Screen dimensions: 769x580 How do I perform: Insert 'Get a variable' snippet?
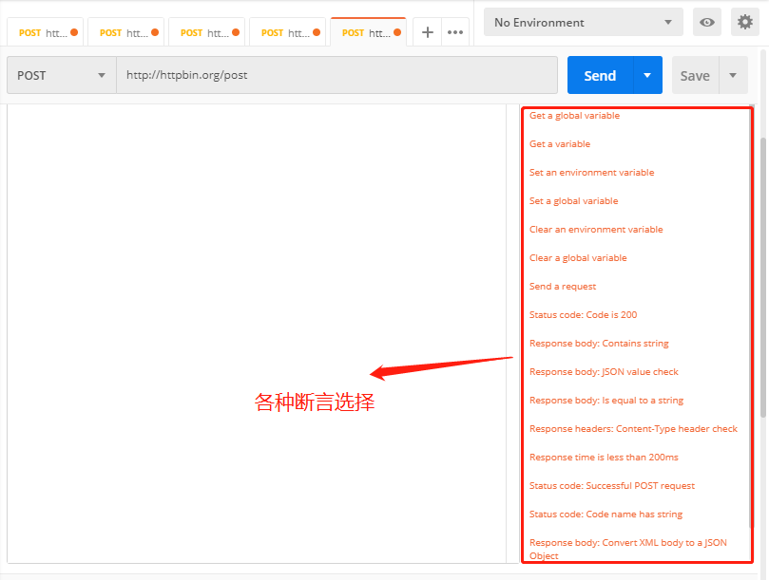click(560, 144)
